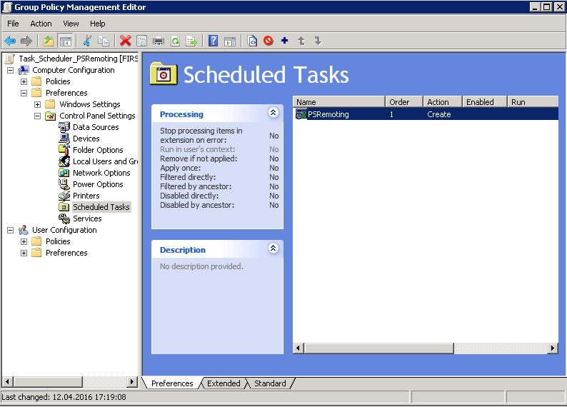Screen dimensions: 567x407
Task: Sort list by the Action column header
Action: coord(443,102)
